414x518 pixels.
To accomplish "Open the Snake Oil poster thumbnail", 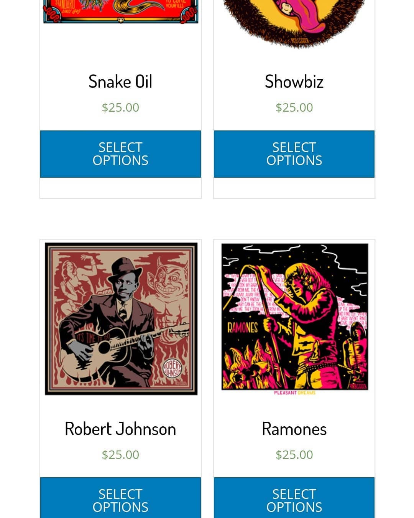I will coord(120,12).
